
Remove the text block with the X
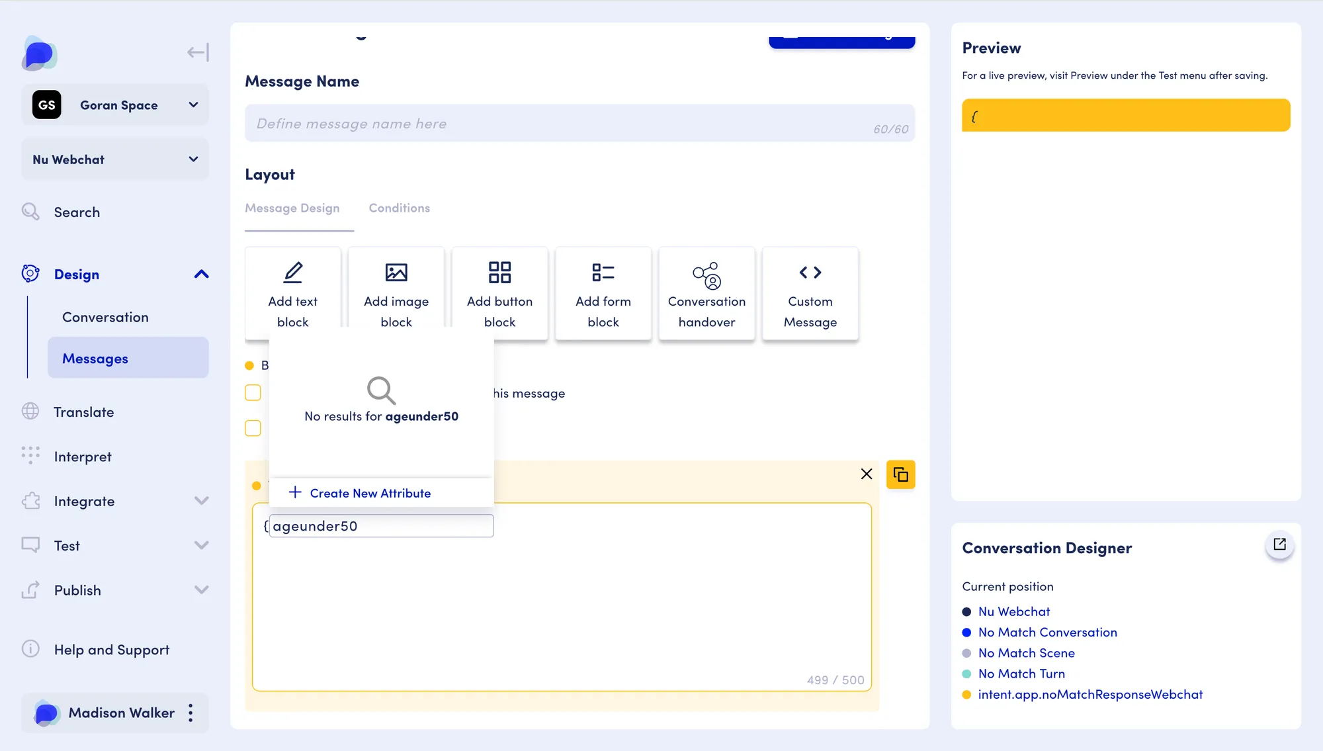pos(866,474)
